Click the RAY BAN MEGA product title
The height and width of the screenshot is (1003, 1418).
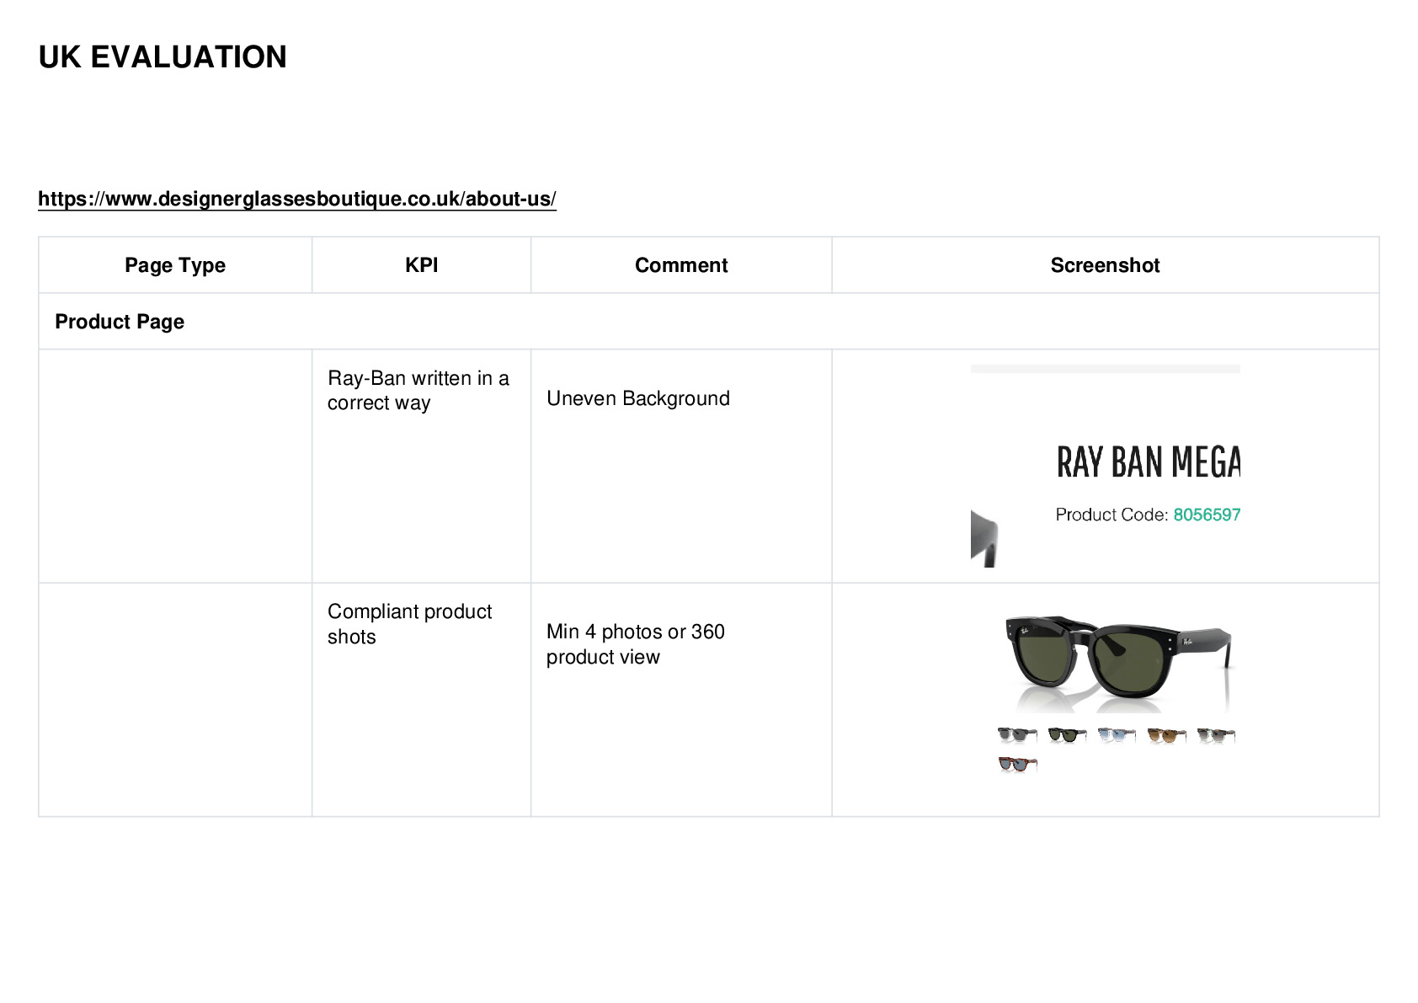tap(1149, 462)
